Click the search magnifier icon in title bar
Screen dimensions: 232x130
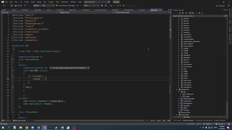tap(109, 2)
